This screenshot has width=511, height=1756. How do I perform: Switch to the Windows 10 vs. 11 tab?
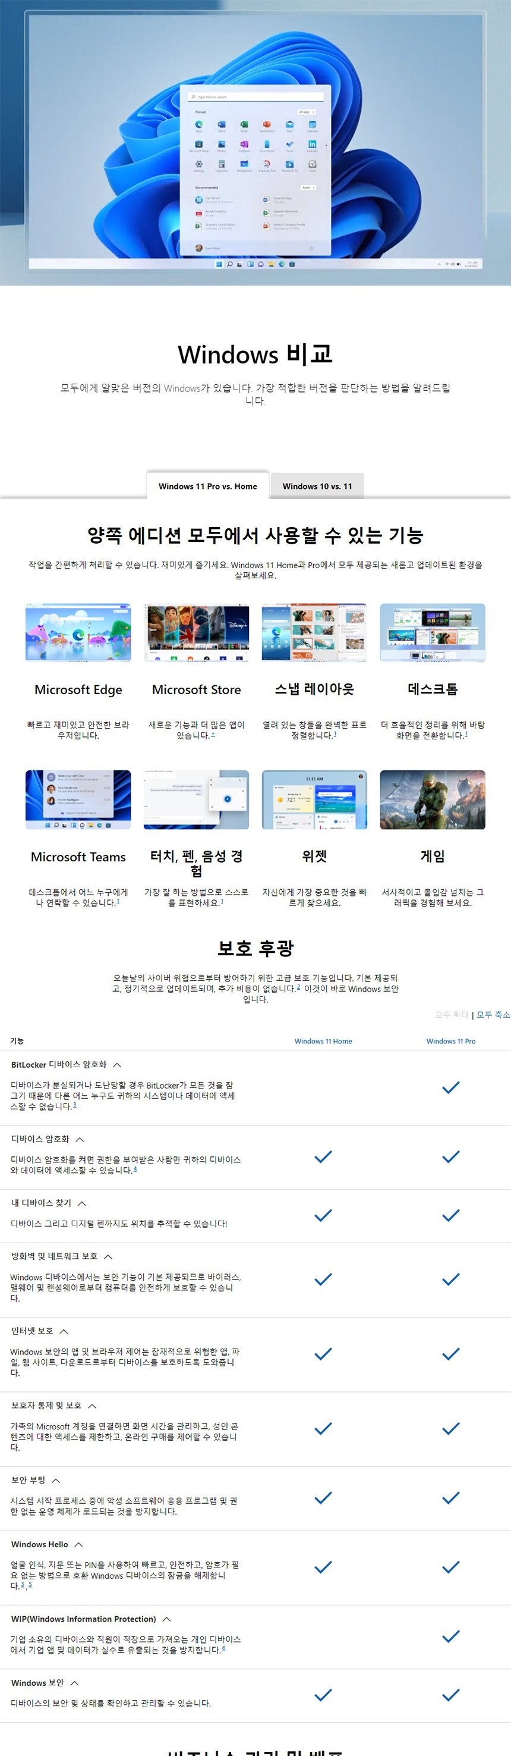[x=317, y=486]
